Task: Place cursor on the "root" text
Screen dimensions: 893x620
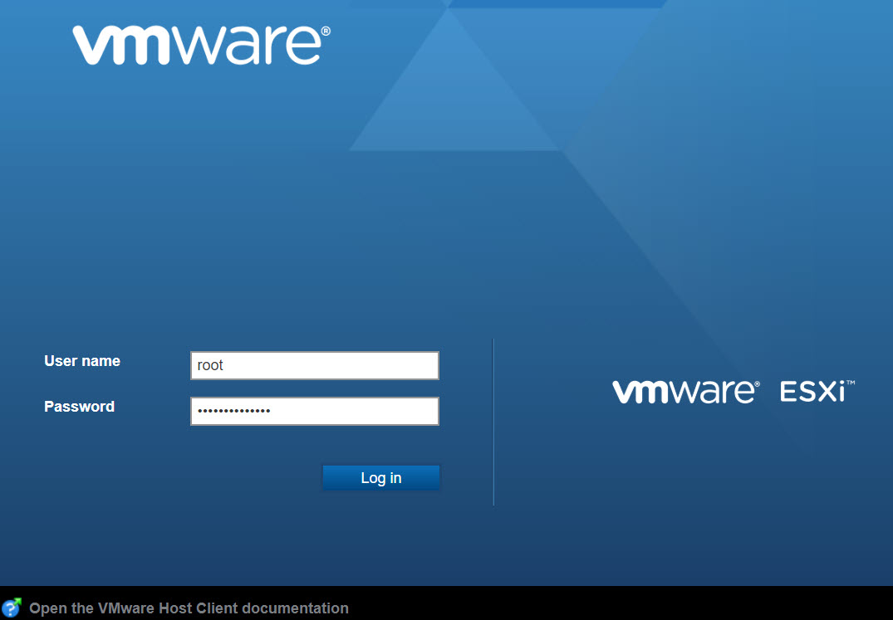Action: (x=210, y=365)
